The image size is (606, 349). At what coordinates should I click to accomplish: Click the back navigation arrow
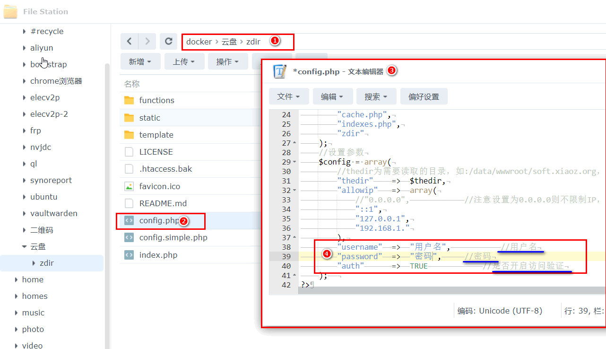[x=130, y=41]
